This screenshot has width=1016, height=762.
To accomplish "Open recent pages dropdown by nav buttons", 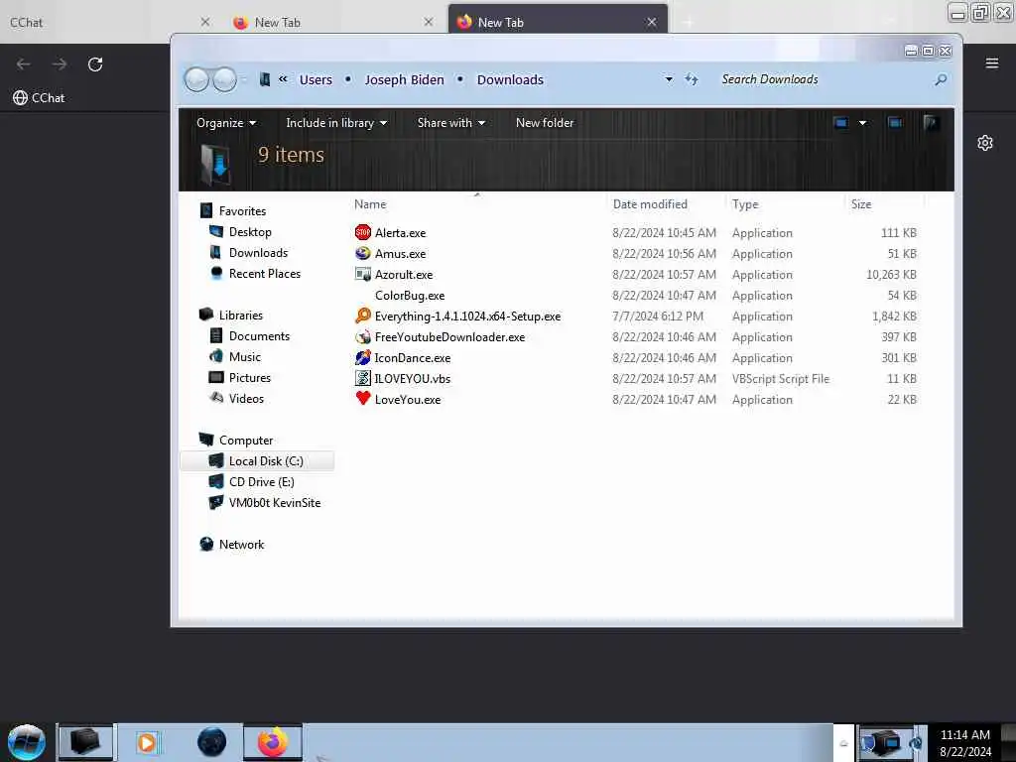I will pos(244,79).
